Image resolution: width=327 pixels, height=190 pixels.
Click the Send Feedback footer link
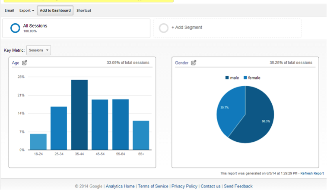(x=238, y=186)
